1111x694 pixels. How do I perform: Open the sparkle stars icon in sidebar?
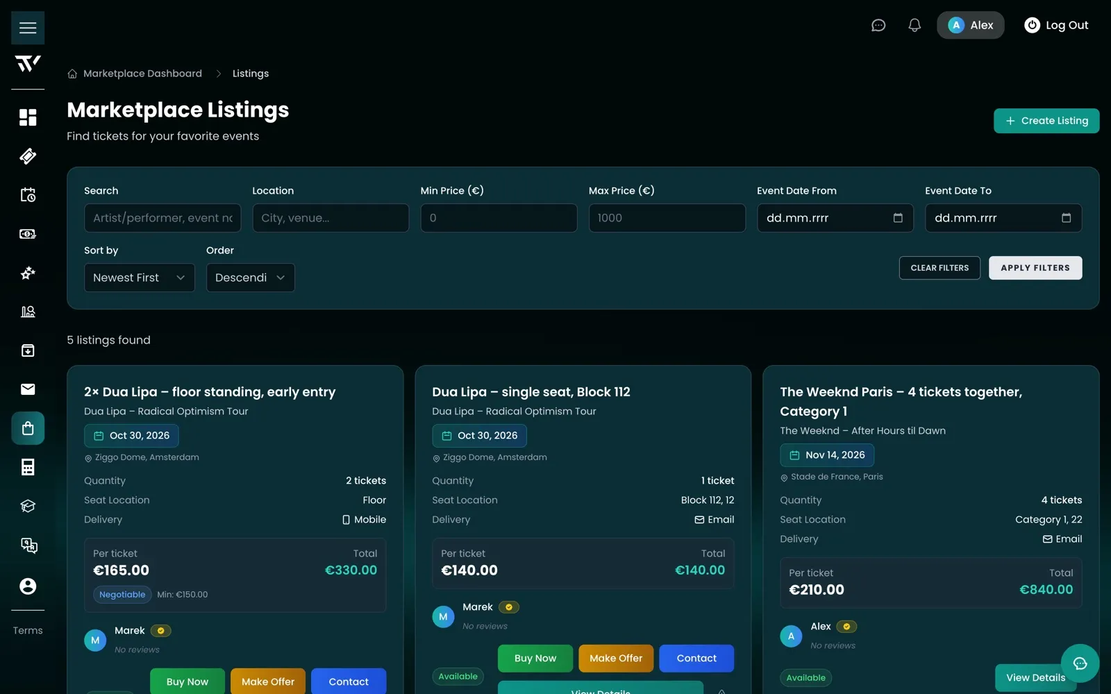pyautogui.click(x=28, y=273)
